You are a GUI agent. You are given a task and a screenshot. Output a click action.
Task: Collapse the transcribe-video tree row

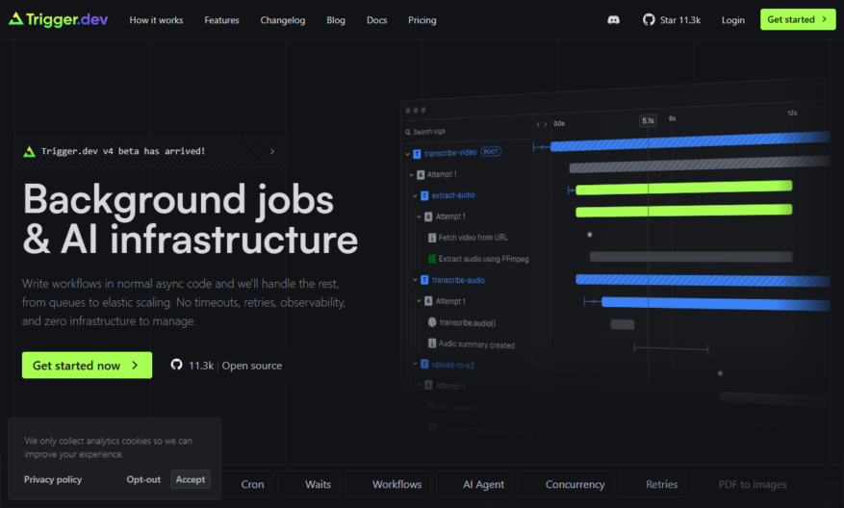(x=407, y=155)
